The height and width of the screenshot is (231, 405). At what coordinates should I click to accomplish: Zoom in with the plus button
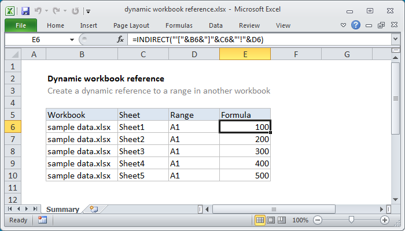click(x=384, y=220)
